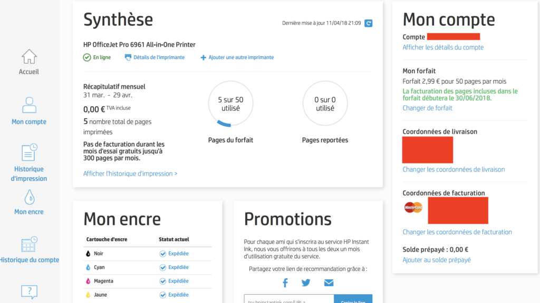The width and height of the screenshot is (540, 303).
Task: Click the referral link input field
Action: click(288, 299)
